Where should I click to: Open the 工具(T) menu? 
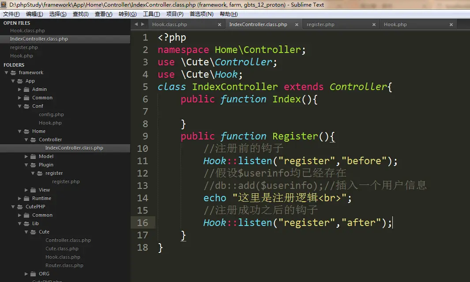point(151,14)
